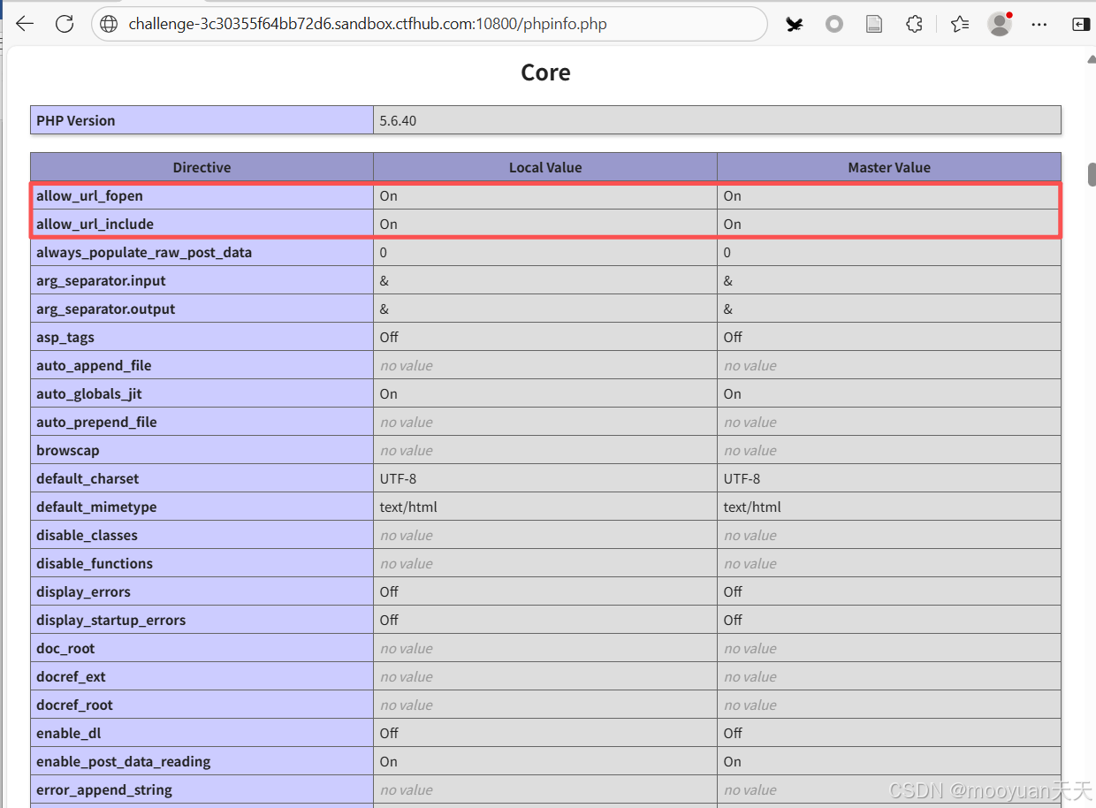Viewport: 1096px width, 808px height.
Task: Click Master Value On for auto_globals_jit
Action: 732,393
